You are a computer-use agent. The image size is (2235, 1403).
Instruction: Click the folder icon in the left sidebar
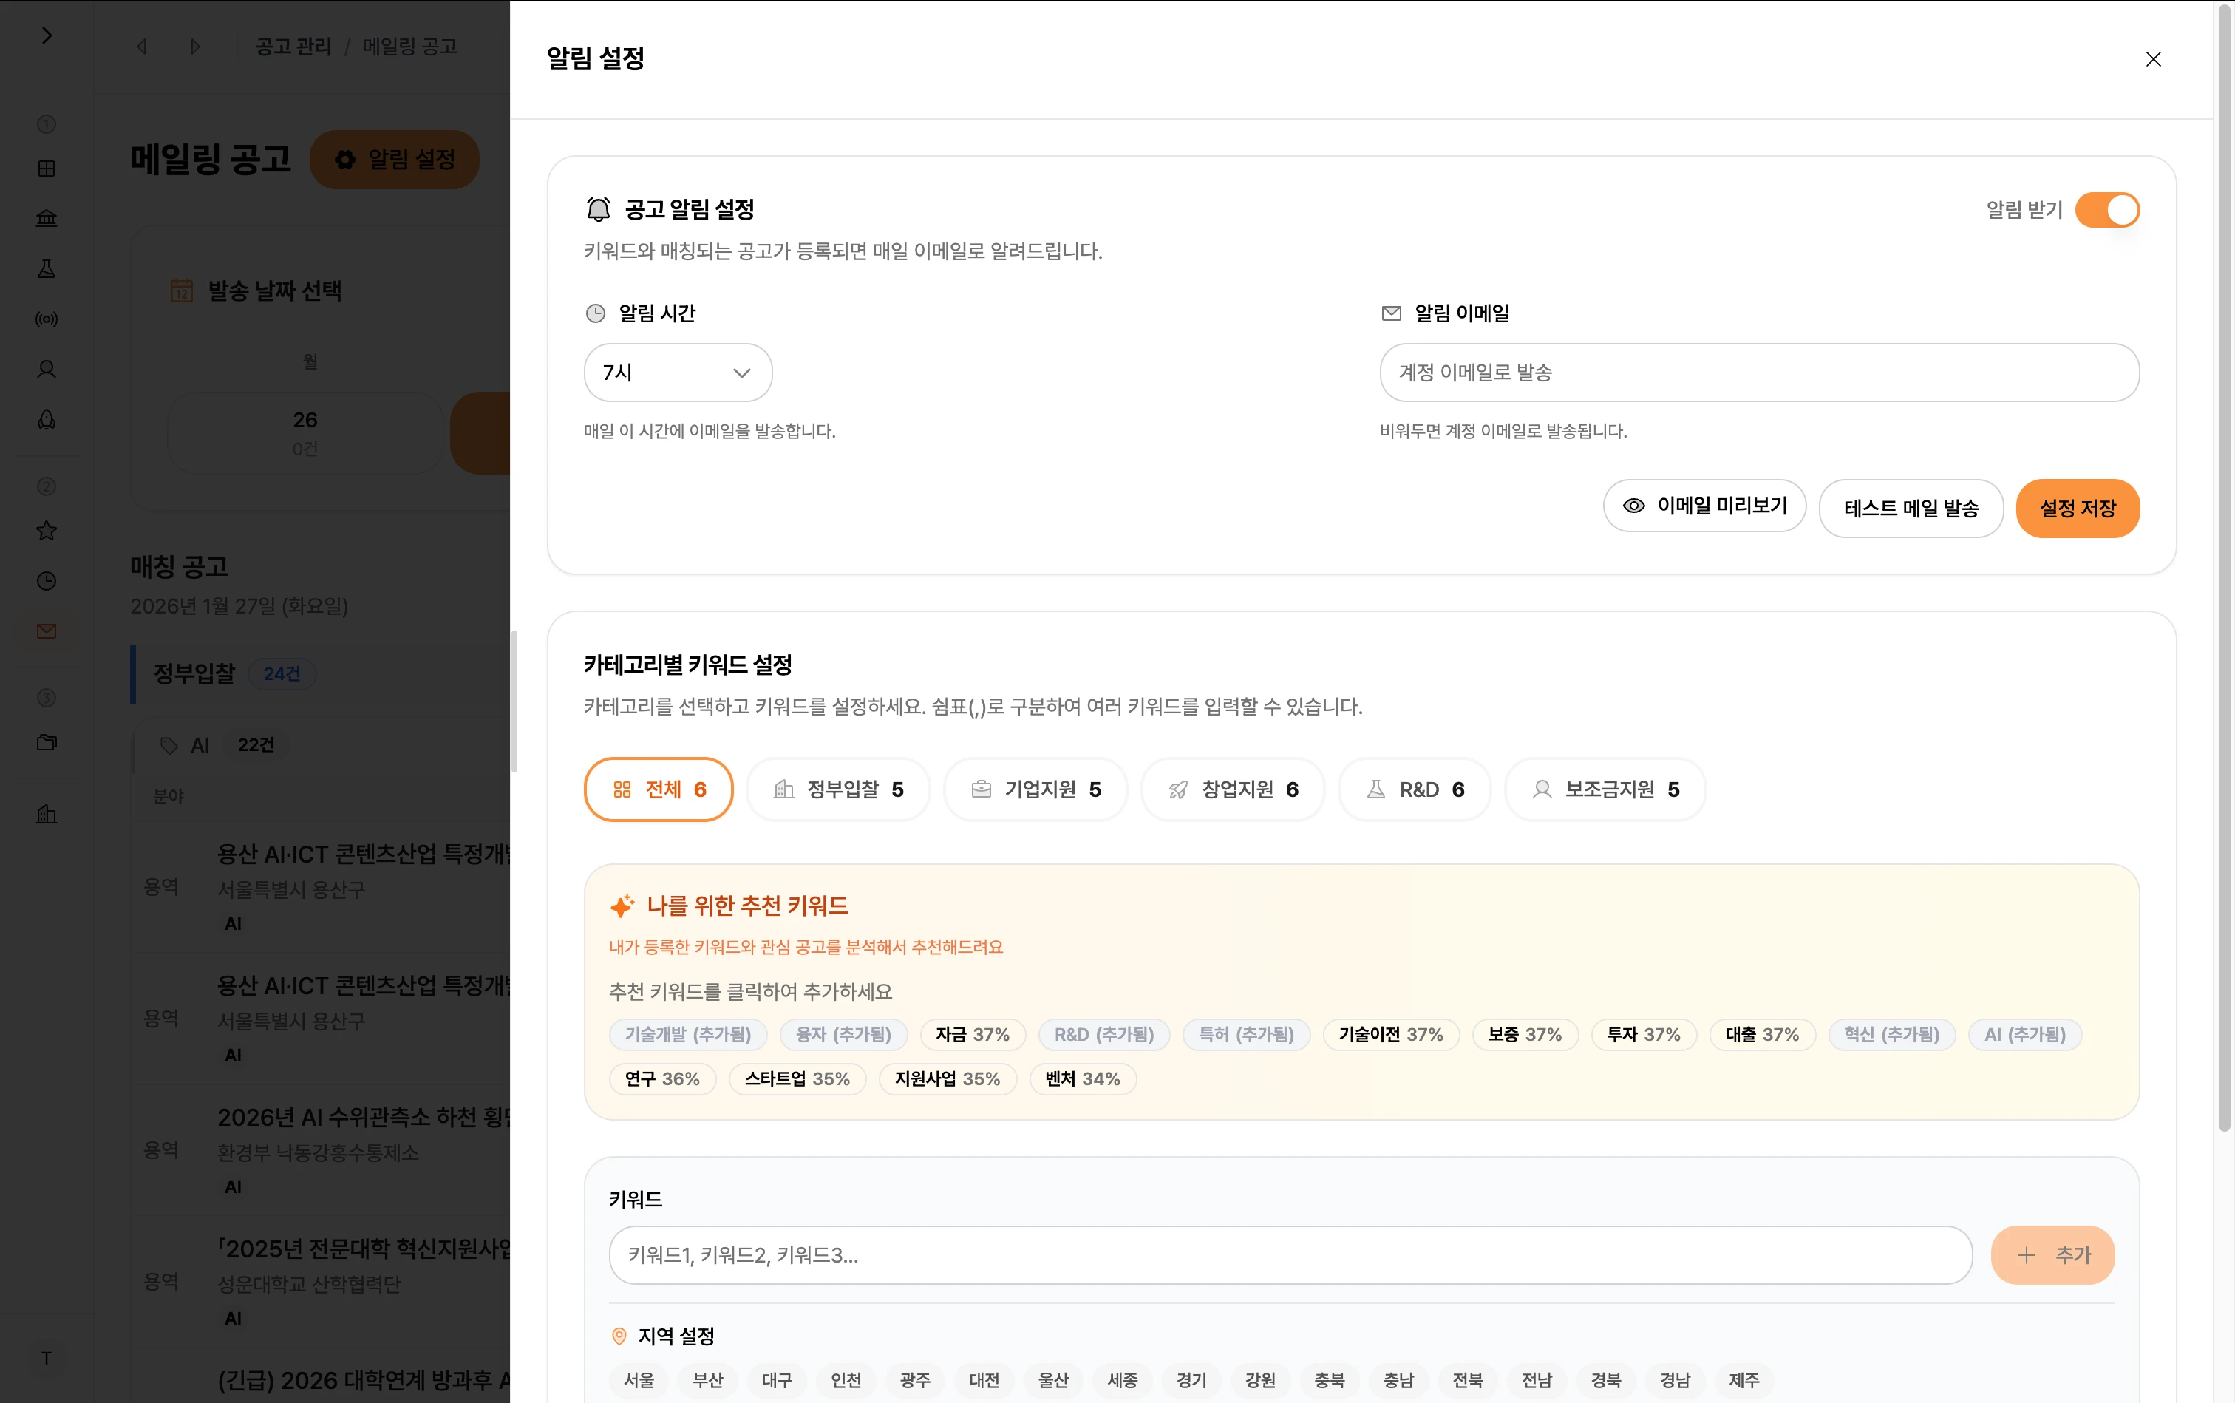pos(47,742)
